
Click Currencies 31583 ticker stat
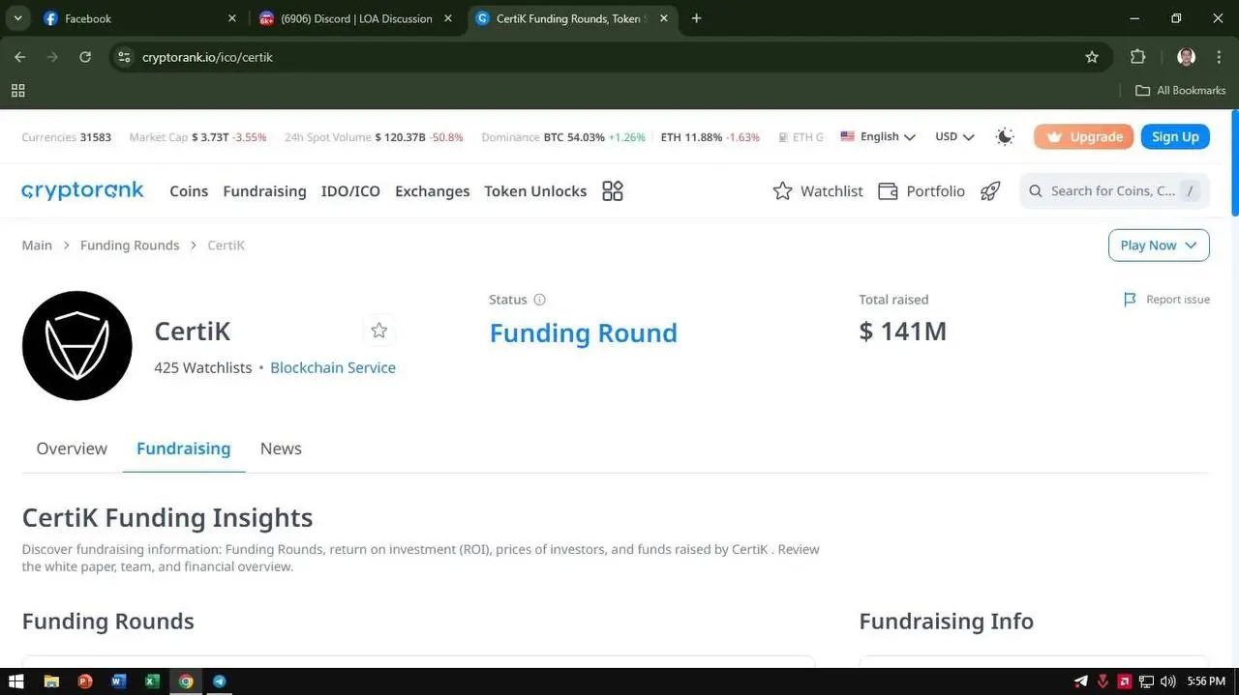point(66,137)
